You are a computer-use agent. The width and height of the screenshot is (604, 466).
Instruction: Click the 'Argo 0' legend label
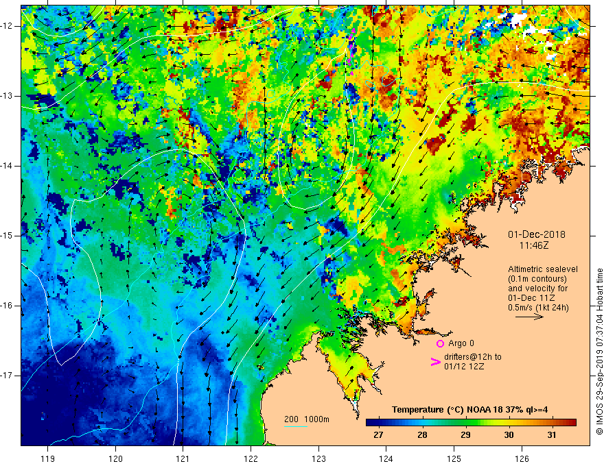[x=461, y=343]
